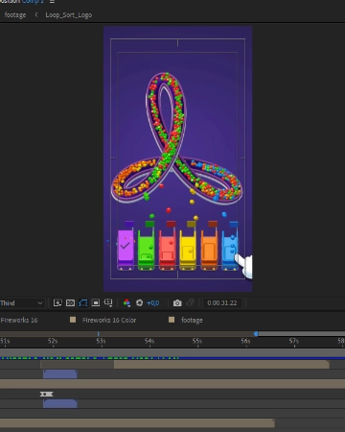Toggle mask and shape path visibility

tap(83, 302)
